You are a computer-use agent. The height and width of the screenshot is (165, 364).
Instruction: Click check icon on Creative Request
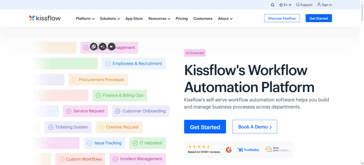[101, 127]
